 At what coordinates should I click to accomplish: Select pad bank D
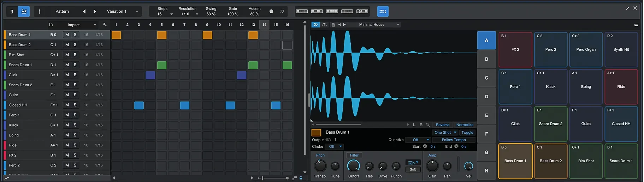point(486,96)
